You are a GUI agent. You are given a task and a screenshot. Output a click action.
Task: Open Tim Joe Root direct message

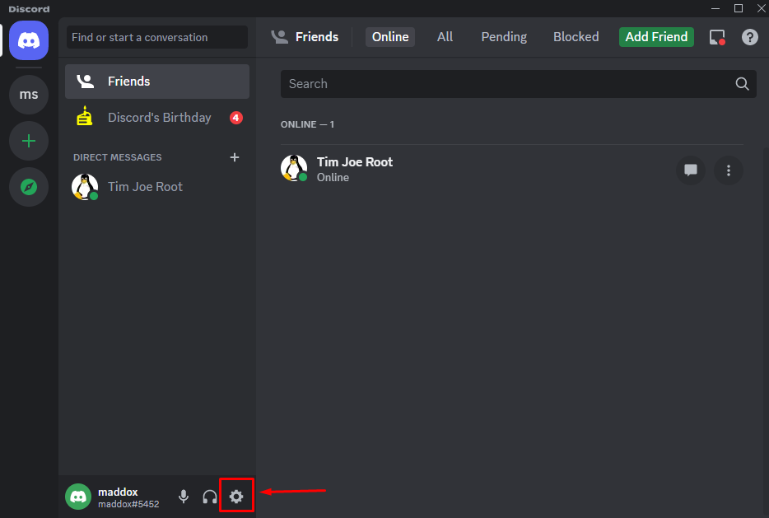[x=157, y=187]
